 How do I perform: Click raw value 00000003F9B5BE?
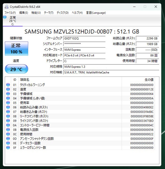[x=142, y=116]
